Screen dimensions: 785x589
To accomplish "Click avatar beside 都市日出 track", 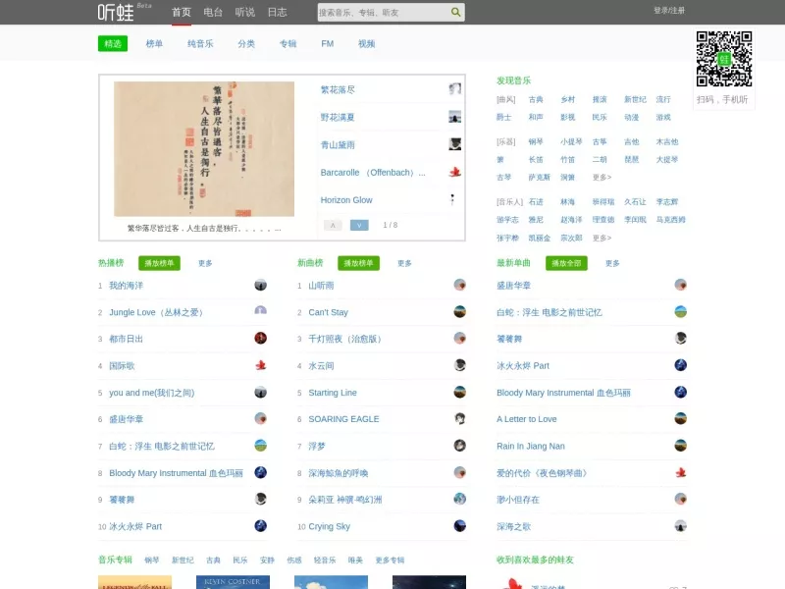I will click(x=260, y=338).
